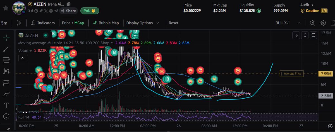Select the horizontal lines Fibonacci tool
The height and width of the screenshot is (132, 335).
point(6,60)
